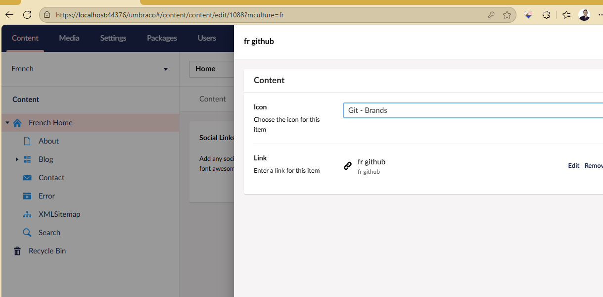603x297 pixels.
Task: Edit the fr github link
Action: point(573,166)
